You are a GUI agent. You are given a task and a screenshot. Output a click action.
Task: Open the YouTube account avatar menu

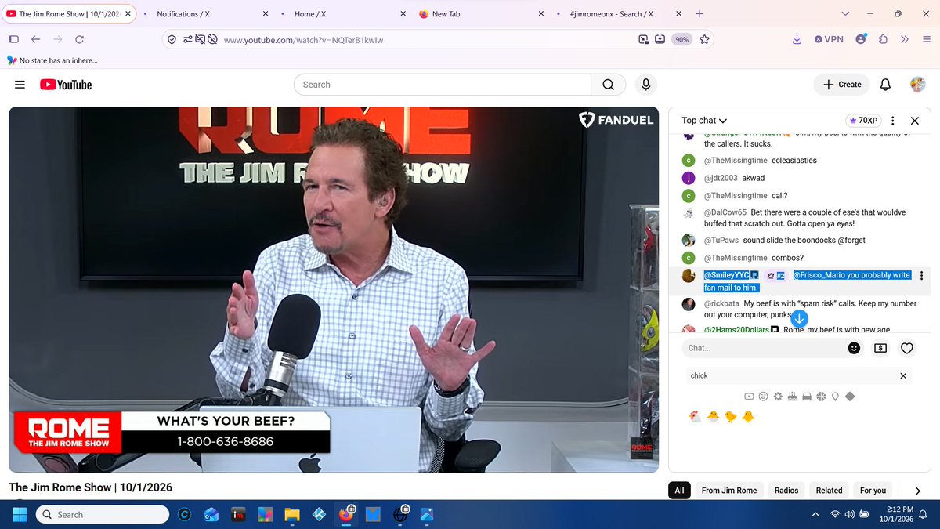coord(917,85)
